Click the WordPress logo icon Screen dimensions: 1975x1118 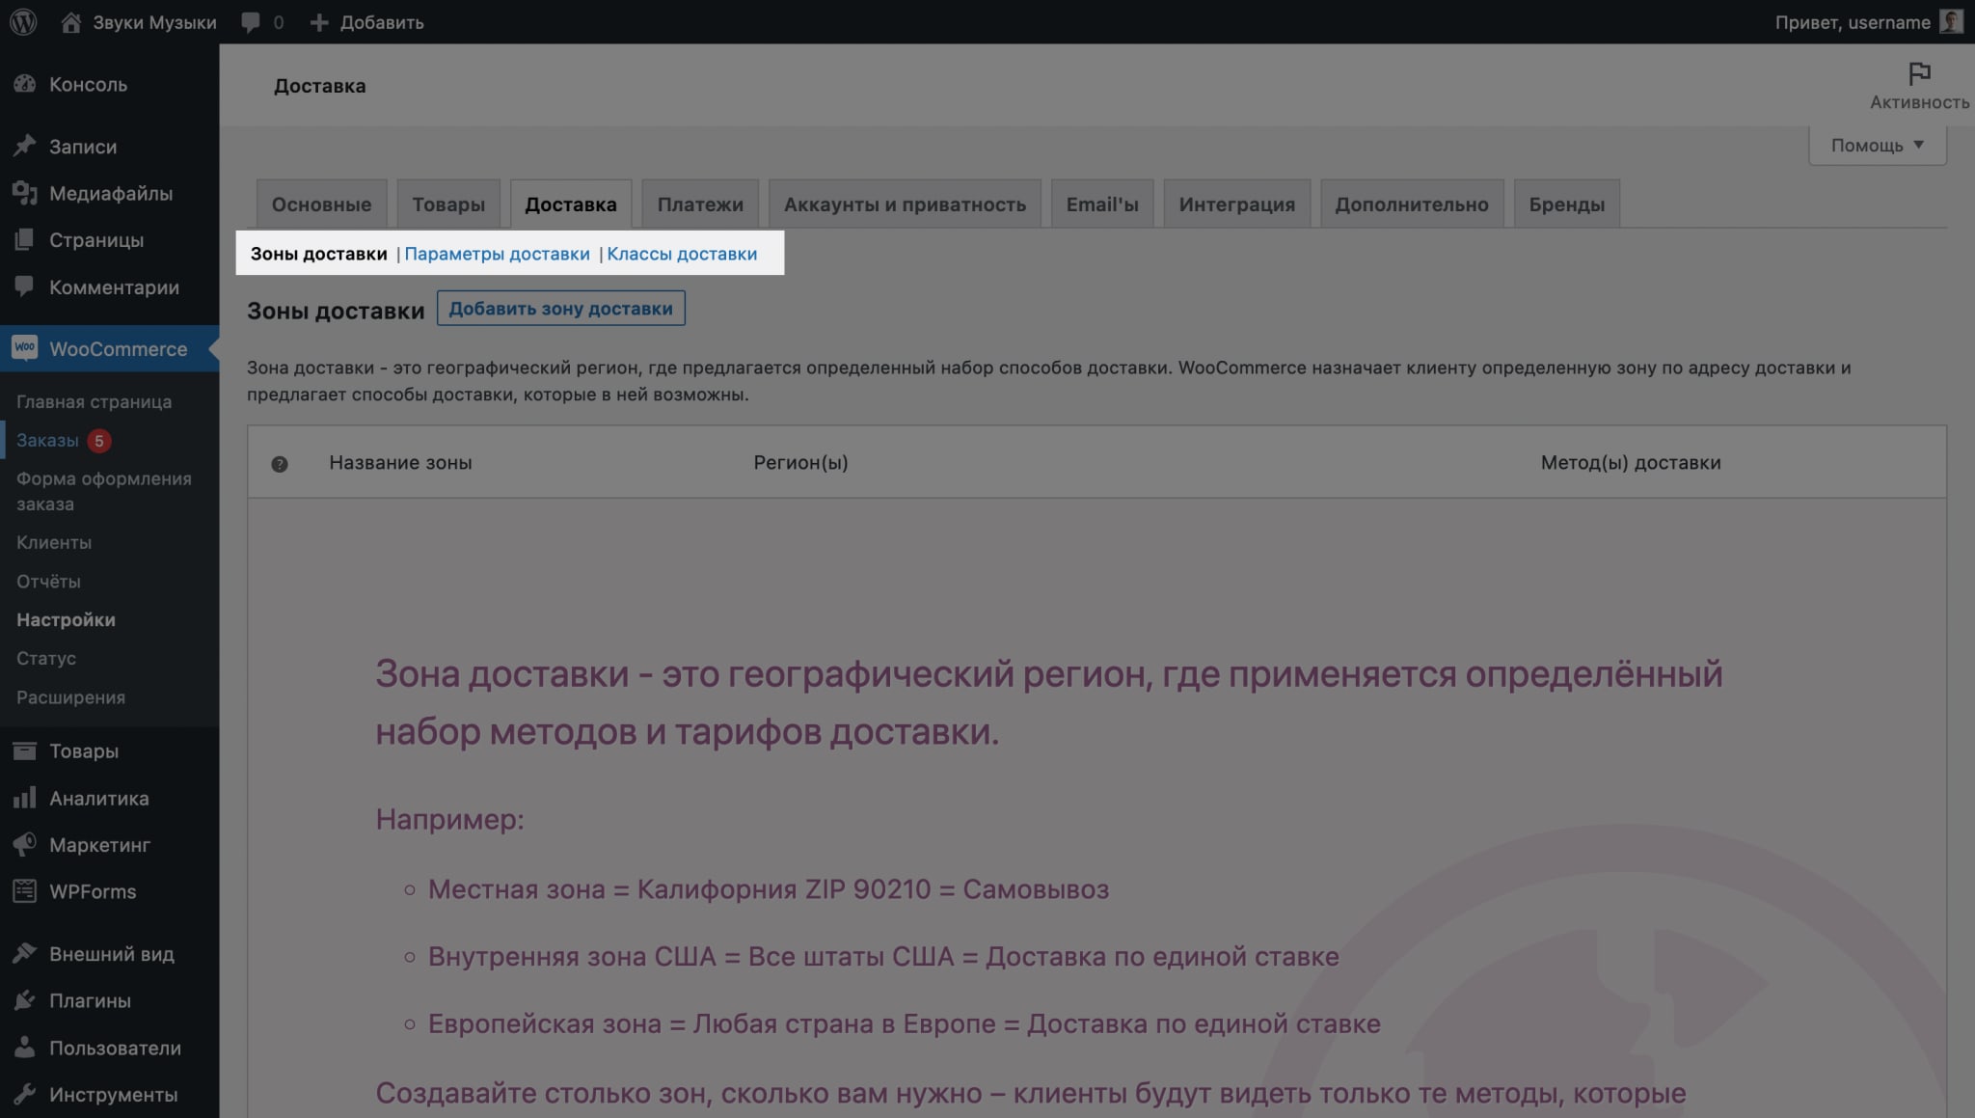pos(23,21)
